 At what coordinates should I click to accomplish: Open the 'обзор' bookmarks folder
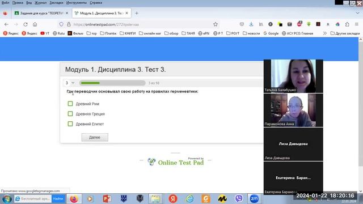tap(171, 33)
